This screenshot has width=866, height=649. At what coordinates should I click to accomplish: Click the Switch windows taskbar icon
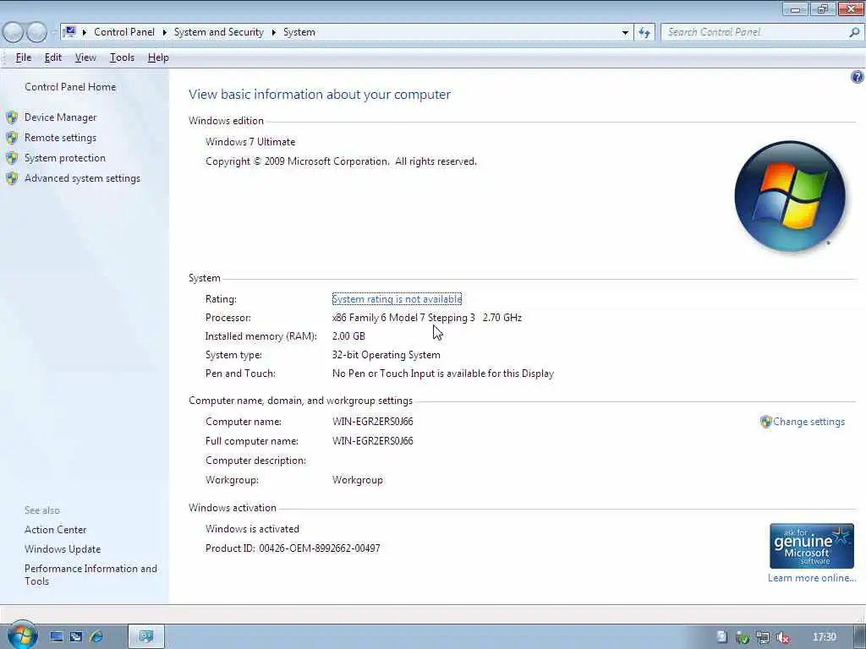75,637
